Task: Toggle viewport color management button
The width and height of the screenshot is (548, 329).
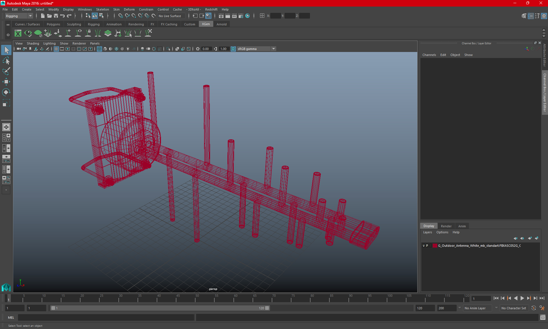Action: pyautogui.click(x=233, y=49)
